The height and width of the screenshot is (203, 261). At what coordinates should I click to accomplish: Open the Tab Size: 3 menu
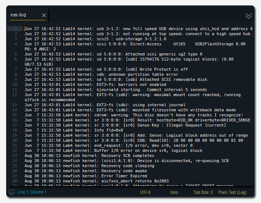coord(203,192)
